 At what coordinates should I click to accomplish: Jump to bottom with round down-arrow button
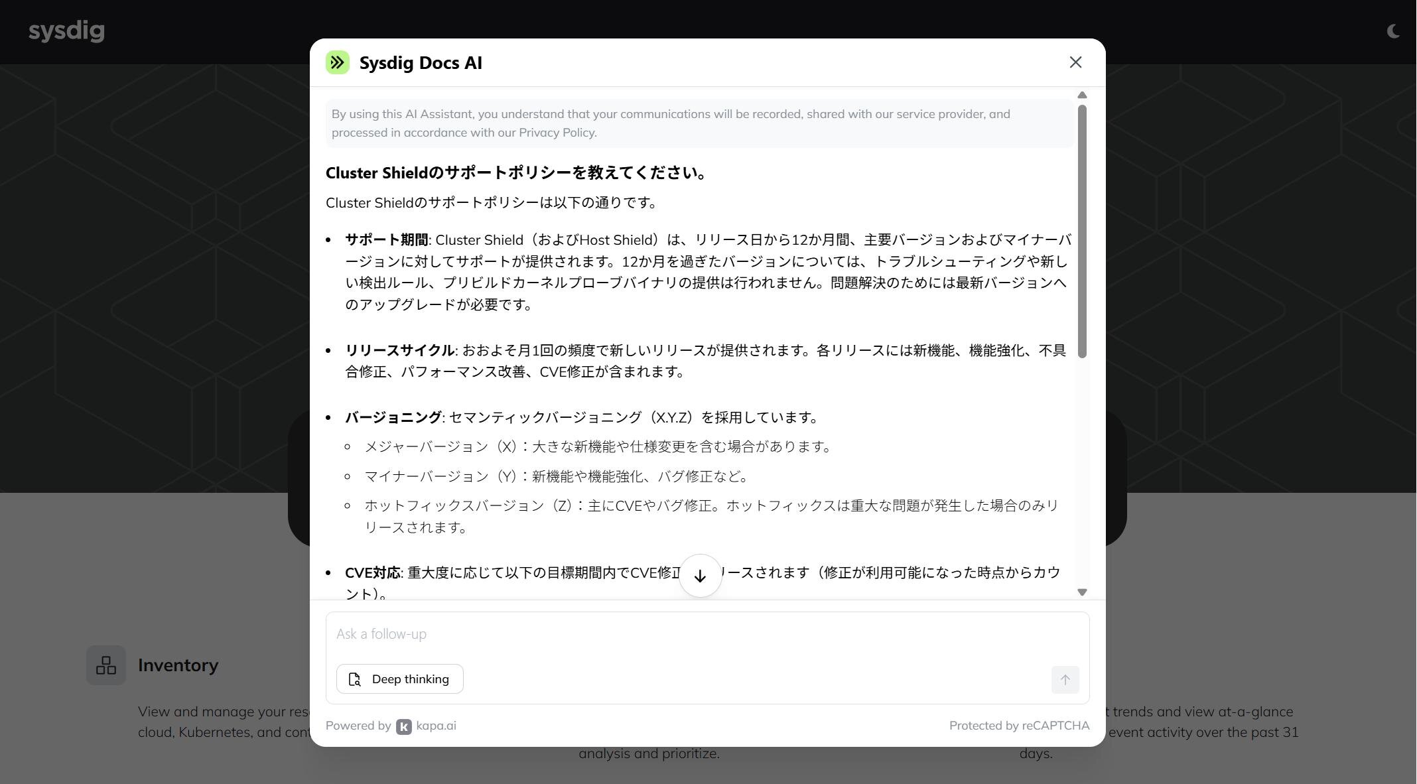tap(700, 576)
